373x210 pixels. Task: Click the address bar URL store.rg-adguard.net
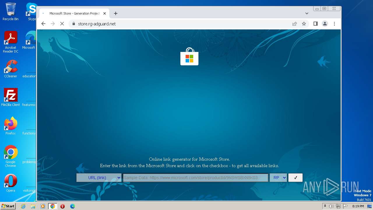tap(97, 24)
